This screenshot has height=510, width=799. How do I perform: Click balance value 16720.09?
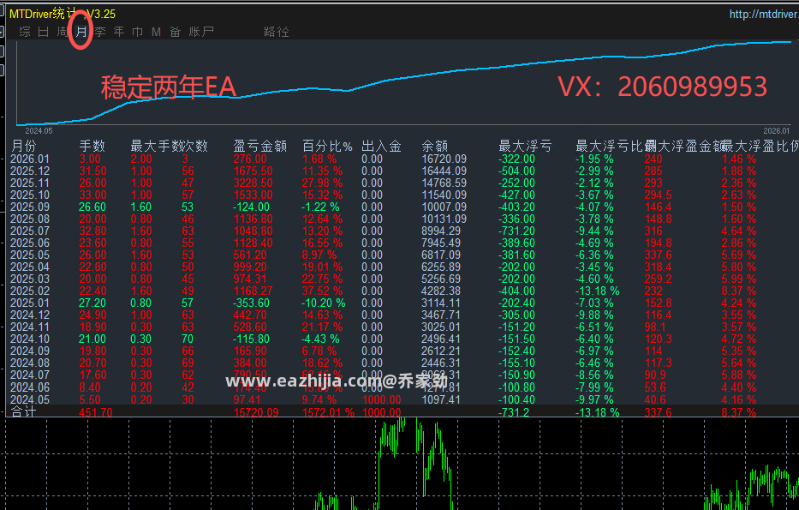(444, 159)
